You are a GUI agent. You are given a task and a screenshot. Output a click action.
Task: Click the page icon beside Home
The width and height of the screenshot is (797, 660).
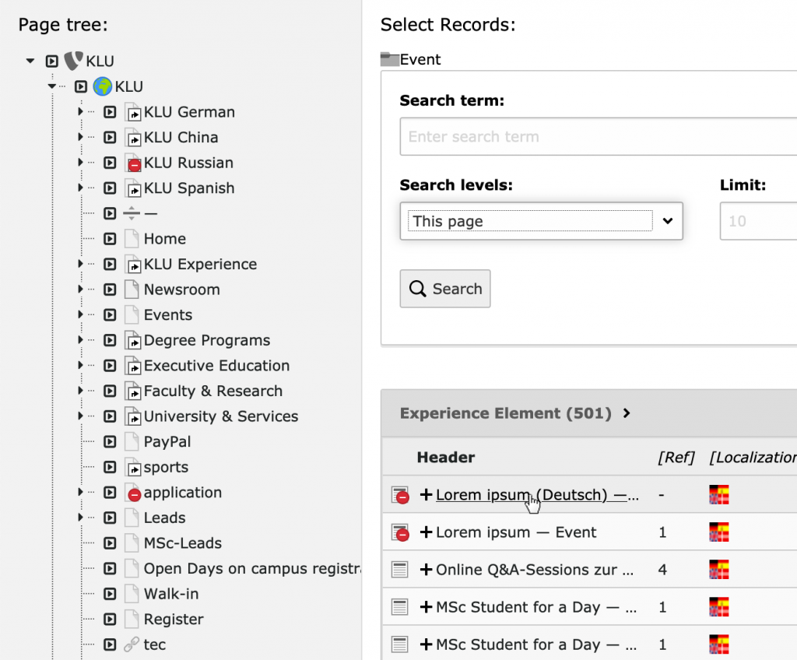(132, 239)
